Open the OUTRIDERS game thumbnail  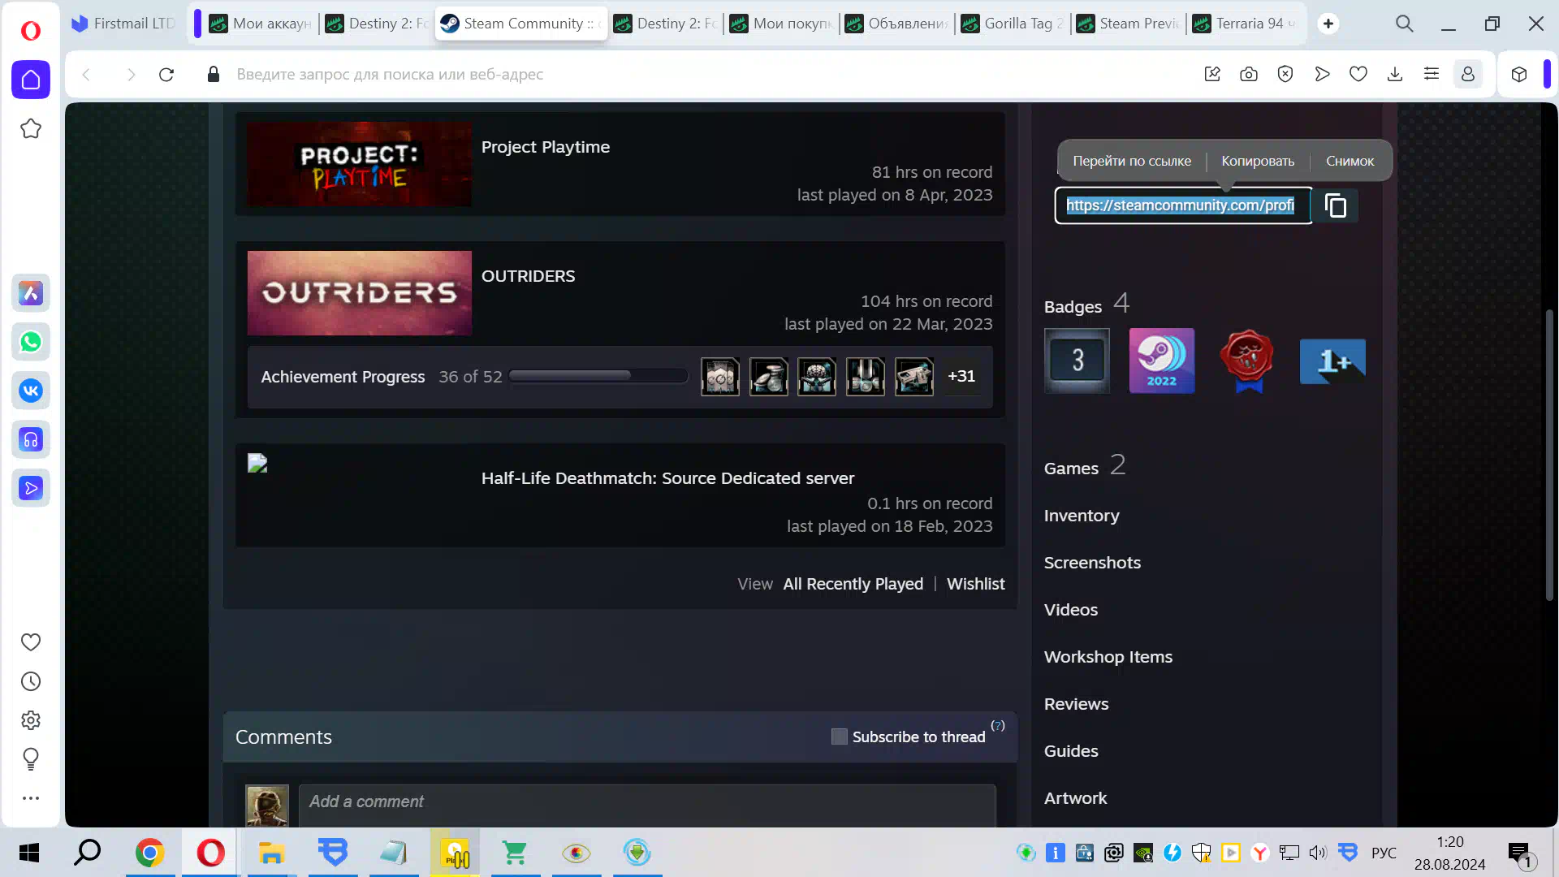tap(359, 293)
